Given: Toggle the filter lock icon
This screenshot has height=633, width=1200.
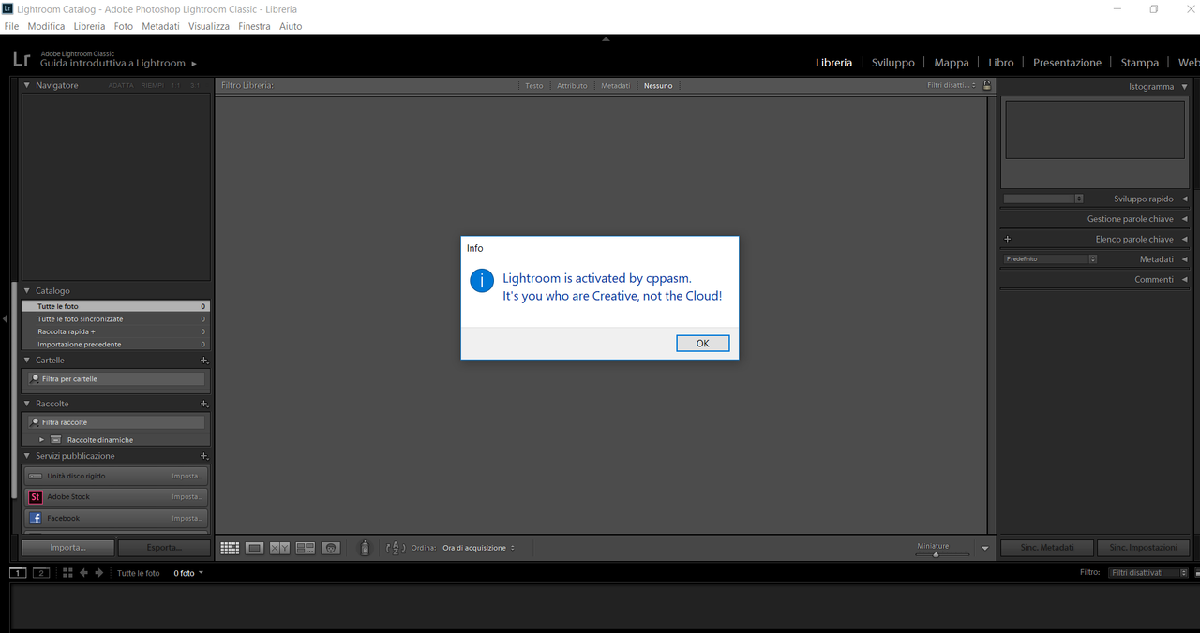Looking at the screenshot, I should pyautogui.click(x=987, y=85).
